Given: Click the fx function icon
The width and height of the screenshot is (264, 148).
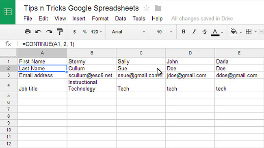Looking at the screenshot, I should pos(8,44).
